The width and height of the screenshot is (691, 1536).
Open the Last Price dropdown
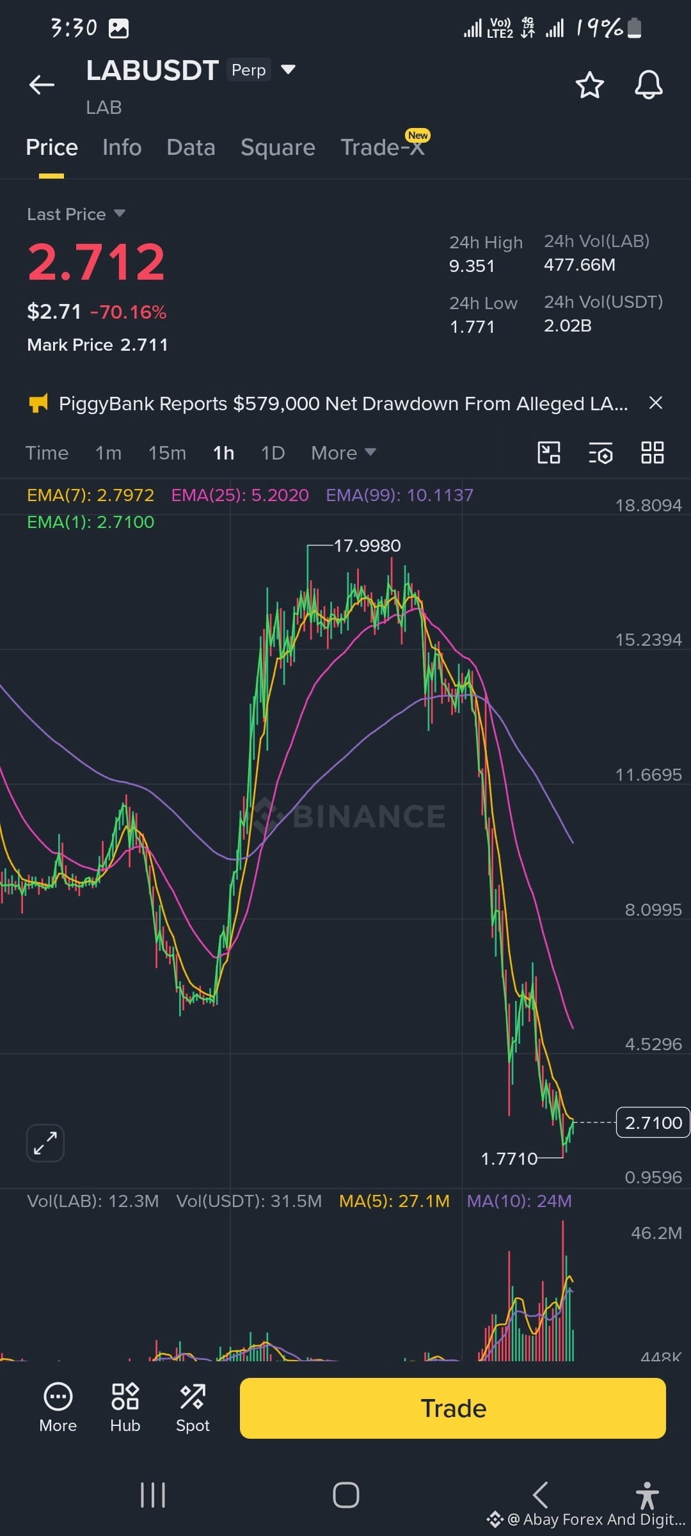point(76,214)
